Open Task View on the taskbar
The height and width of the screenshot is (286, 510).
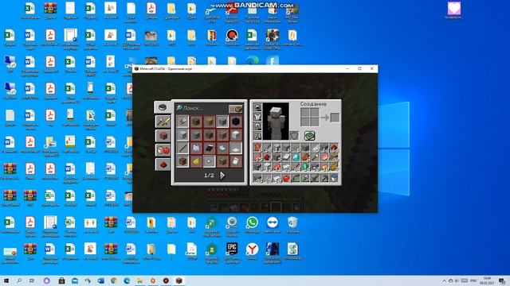pos(32,280)
